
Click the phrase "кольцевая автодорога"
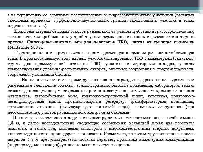(x=80, y=129)
